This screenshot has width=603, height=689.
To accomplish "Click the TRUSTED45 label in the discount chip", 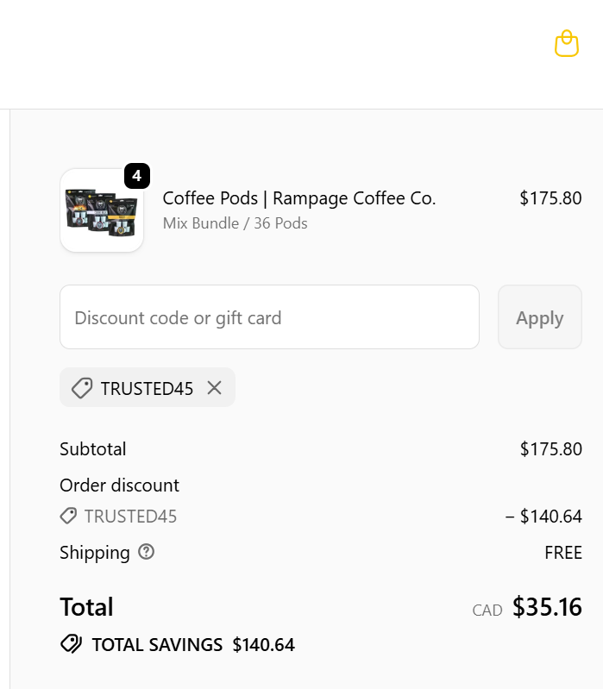I will click(x=147, y=388).
